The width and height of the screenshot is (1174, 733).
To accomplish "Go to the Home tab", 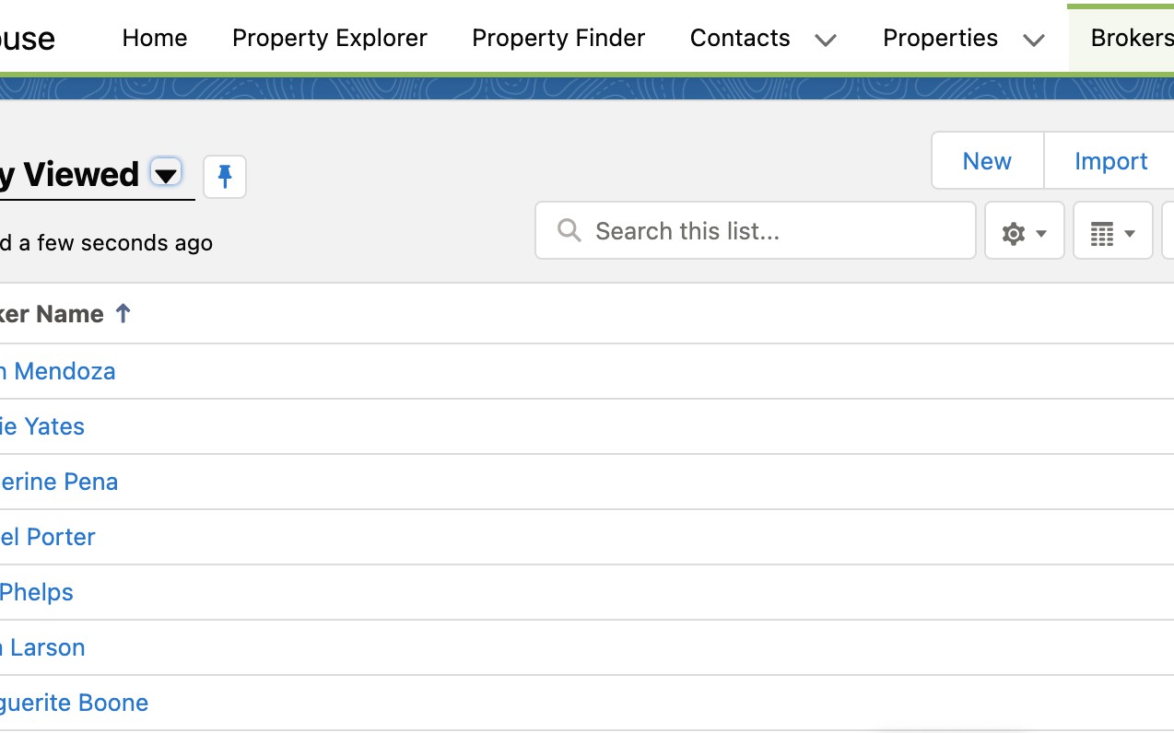I will tap(155, 38).
